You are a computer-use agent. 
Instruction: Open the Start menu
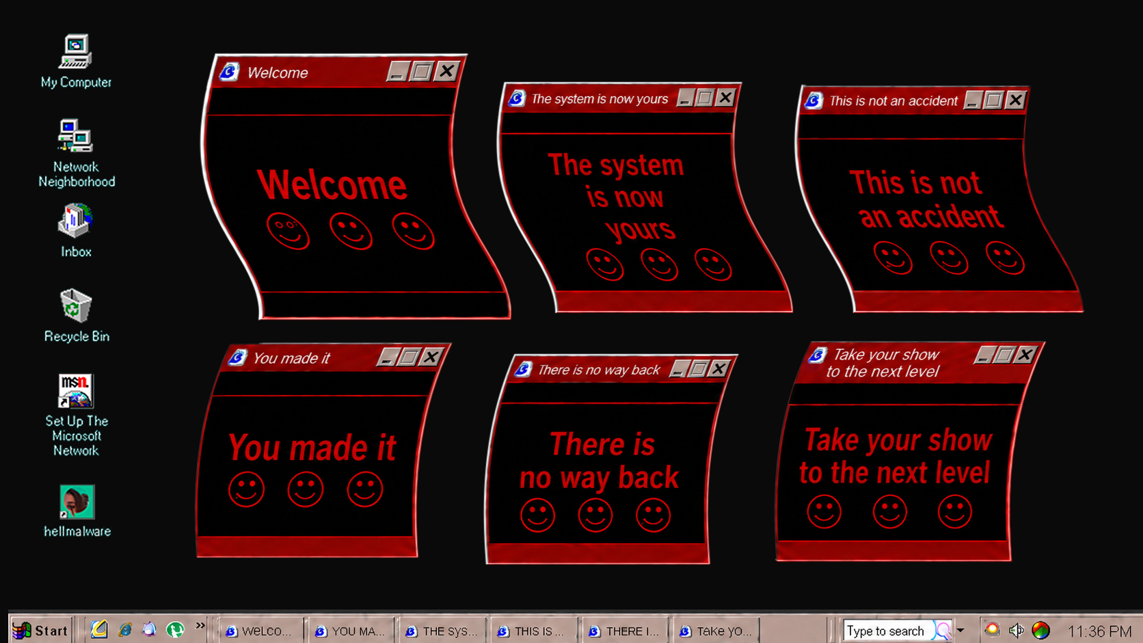(x=41, y=630)
